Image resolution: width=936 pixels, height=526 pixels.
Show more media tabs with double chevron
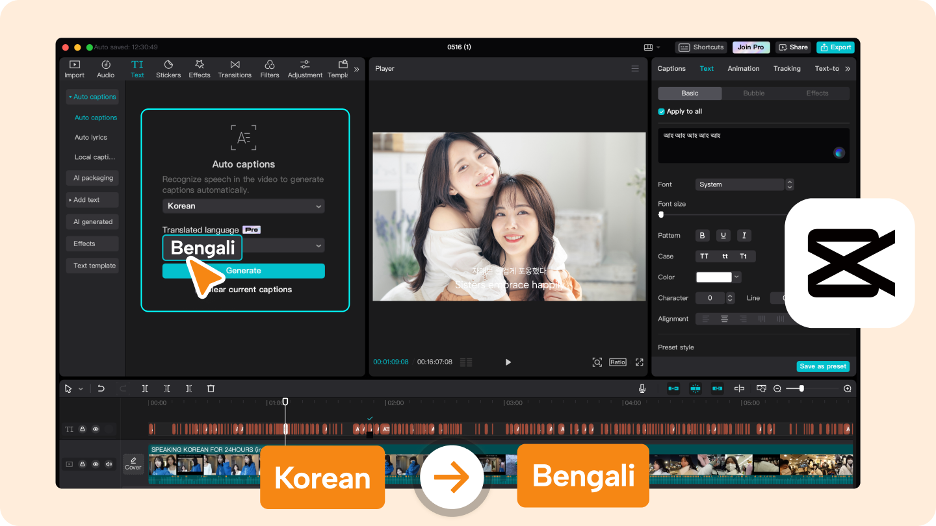(356, 69)
